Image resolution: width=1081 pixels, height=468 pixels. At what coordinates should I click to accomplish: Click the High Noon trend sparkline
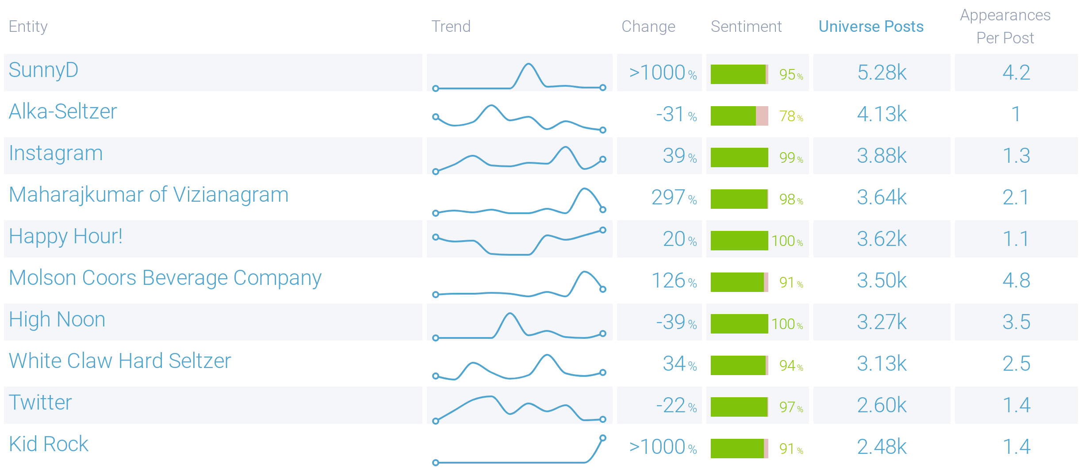click(519, 325)
